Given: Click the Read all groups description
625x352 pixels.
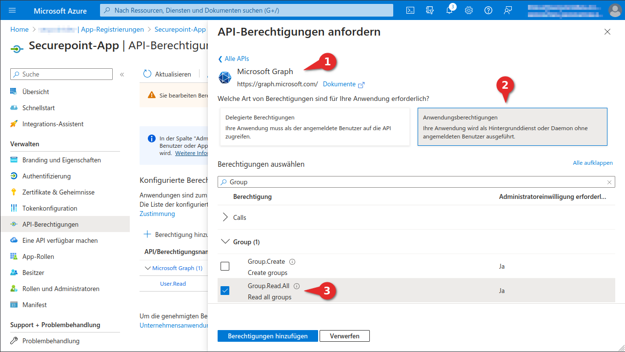Looking at the screenshot, I should click(269, 297).
